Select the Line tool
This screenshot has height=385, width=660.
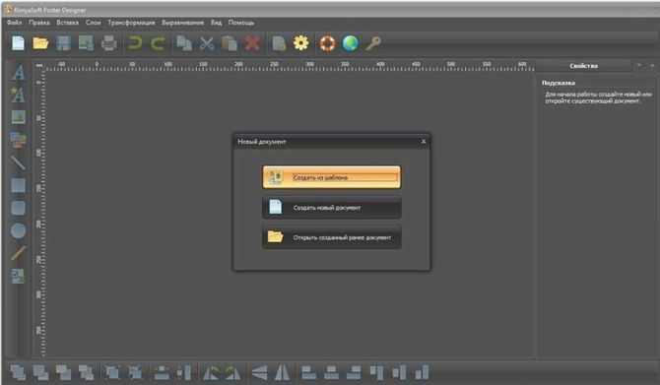click(18, 162)
